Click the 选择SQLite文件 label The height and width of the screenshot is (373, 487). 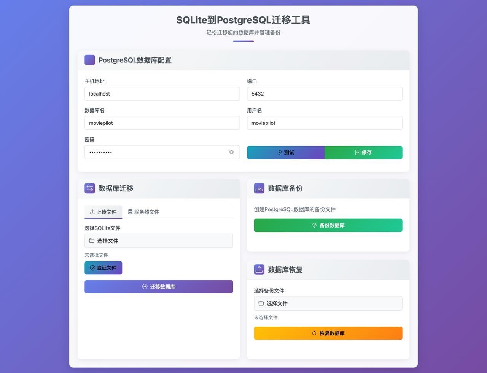click(x=102, y=228)
